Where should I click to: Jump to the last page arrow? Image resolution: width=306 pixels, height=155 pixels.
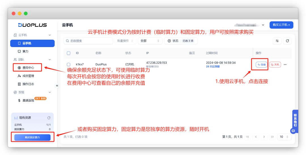272,137
